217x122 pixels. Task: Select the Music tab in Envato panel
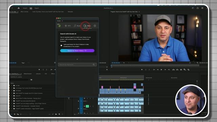(x=77, y=26)
